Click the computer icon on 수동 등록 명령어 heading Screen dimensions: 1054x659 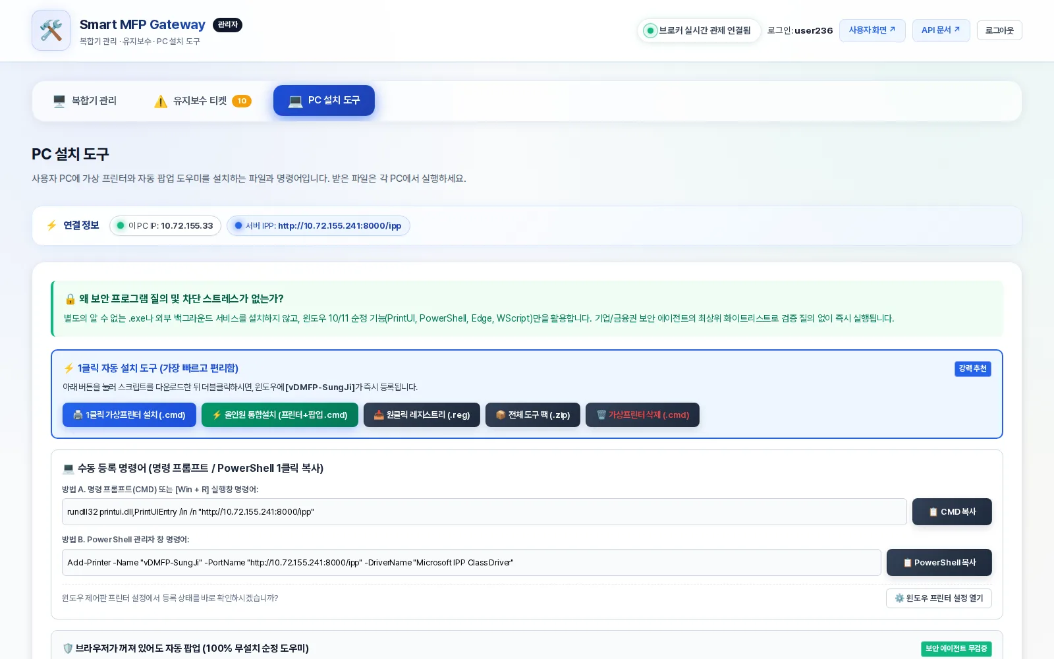(x=69, y=469)
